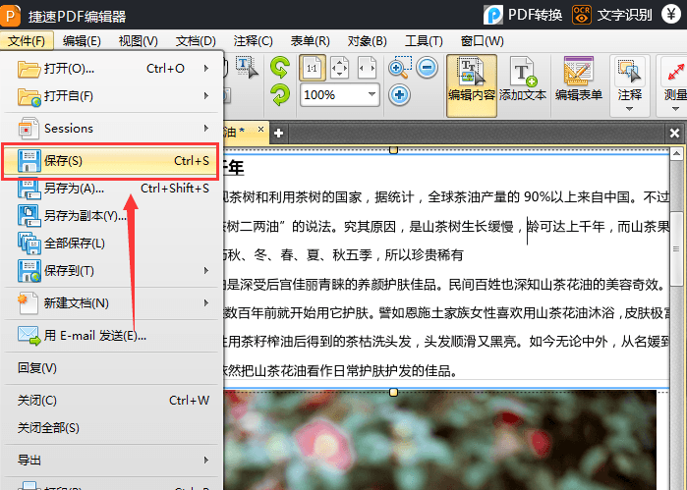Click the zoom in plus icon
Screen dimensions: 687x490
pos(399,95)
